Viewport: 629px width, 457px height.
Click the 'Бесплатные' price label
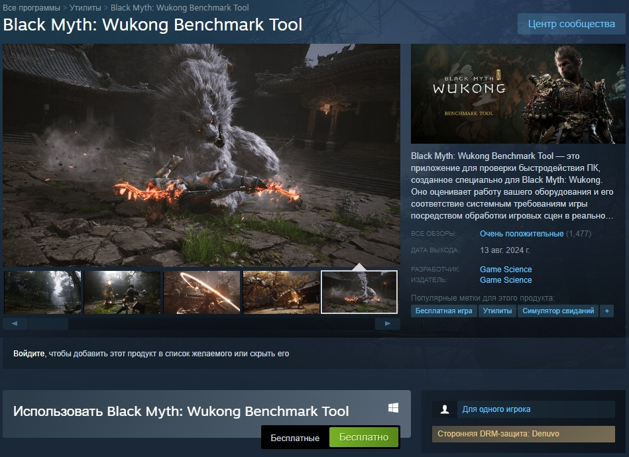(295, 438)
